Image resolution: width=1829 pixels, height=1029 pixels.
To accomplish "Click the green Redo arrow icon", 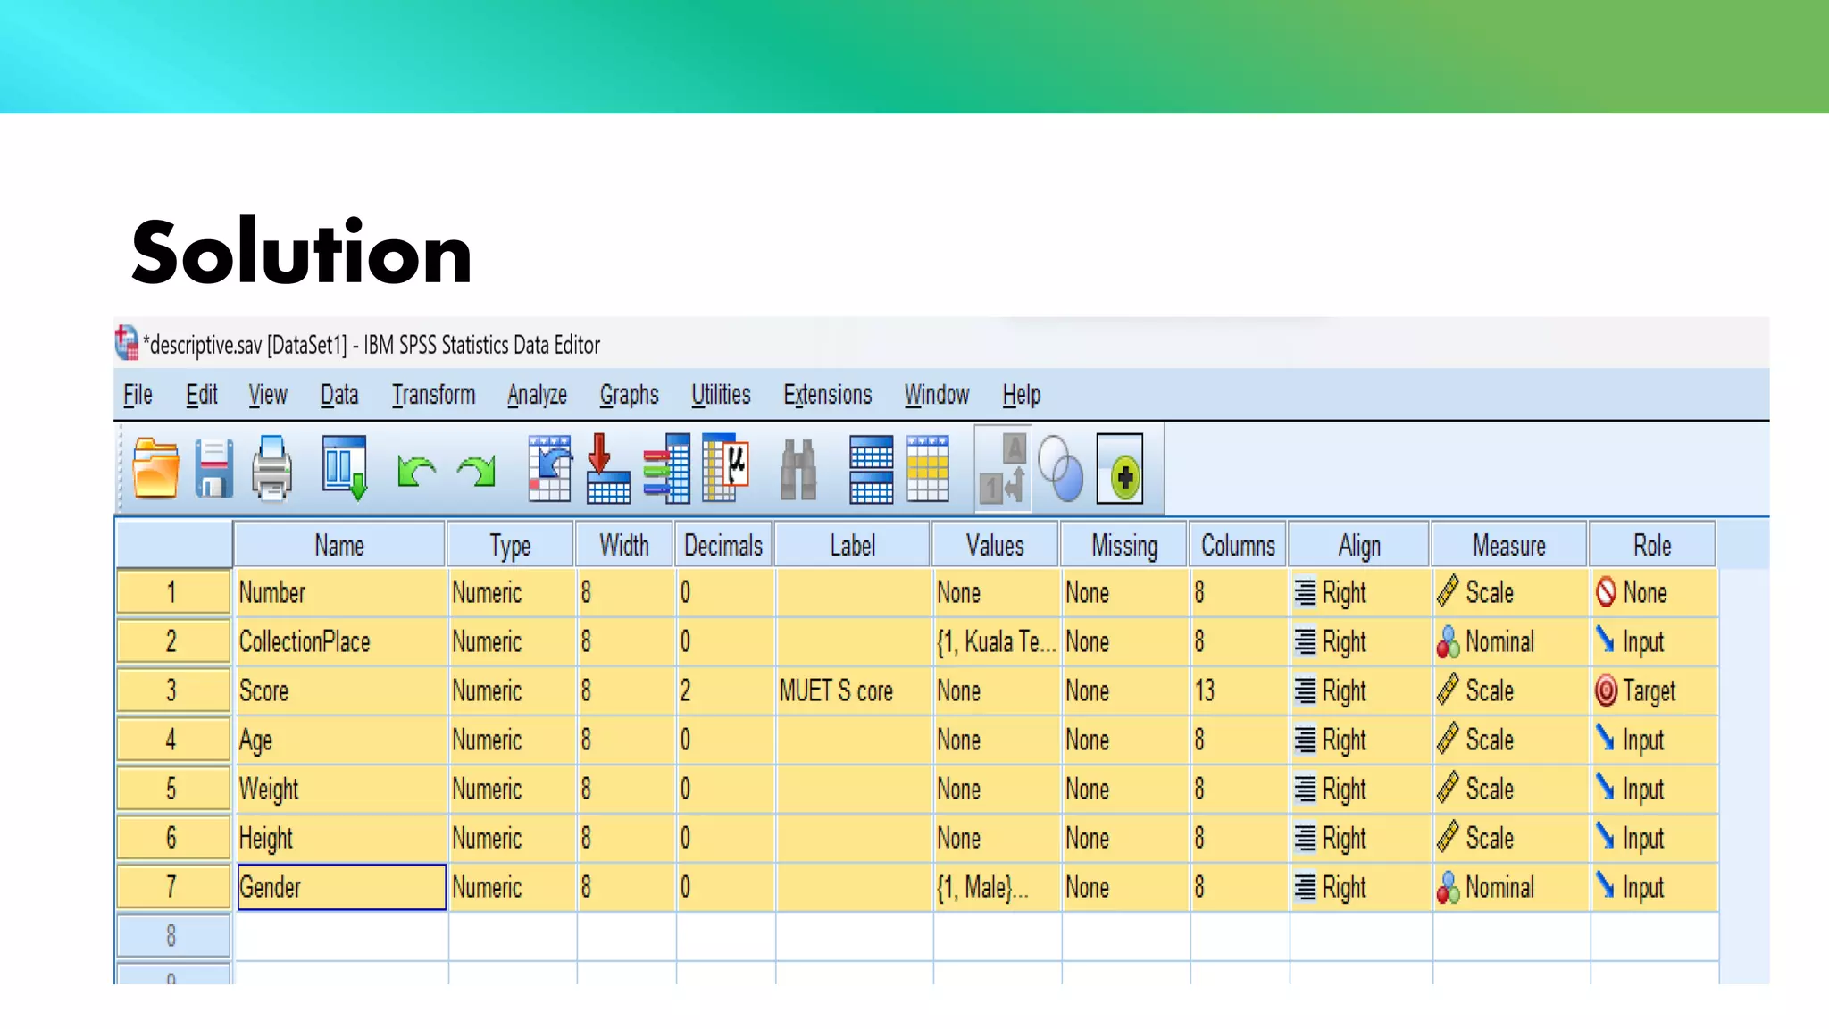I will (476, 470).
